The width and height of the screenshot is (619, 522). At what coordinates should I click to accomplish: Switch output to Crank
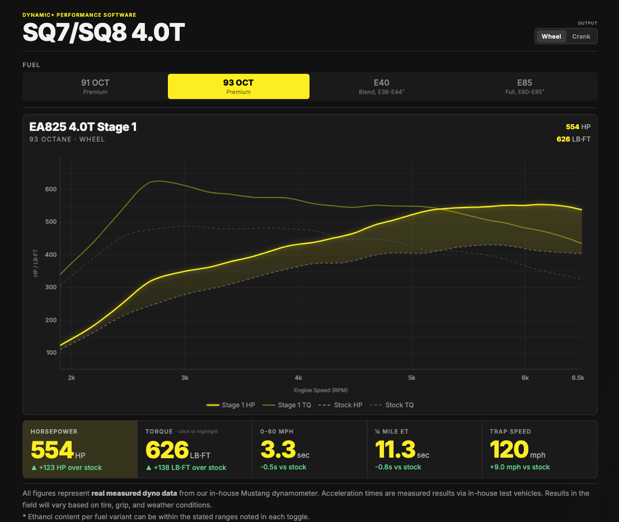[581, 36]
